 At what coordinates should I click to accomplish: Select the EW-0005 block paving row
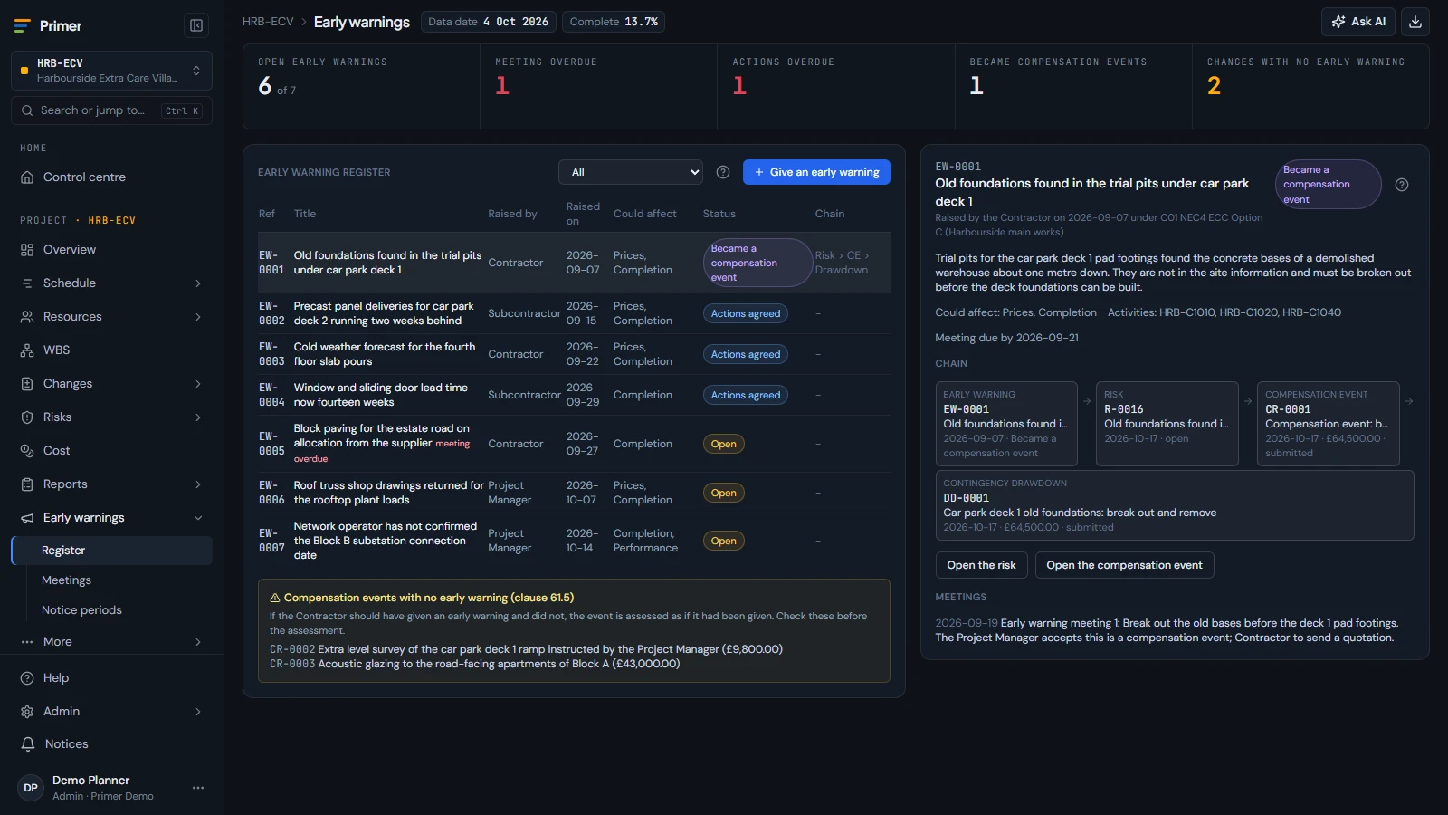pos(574,444)
